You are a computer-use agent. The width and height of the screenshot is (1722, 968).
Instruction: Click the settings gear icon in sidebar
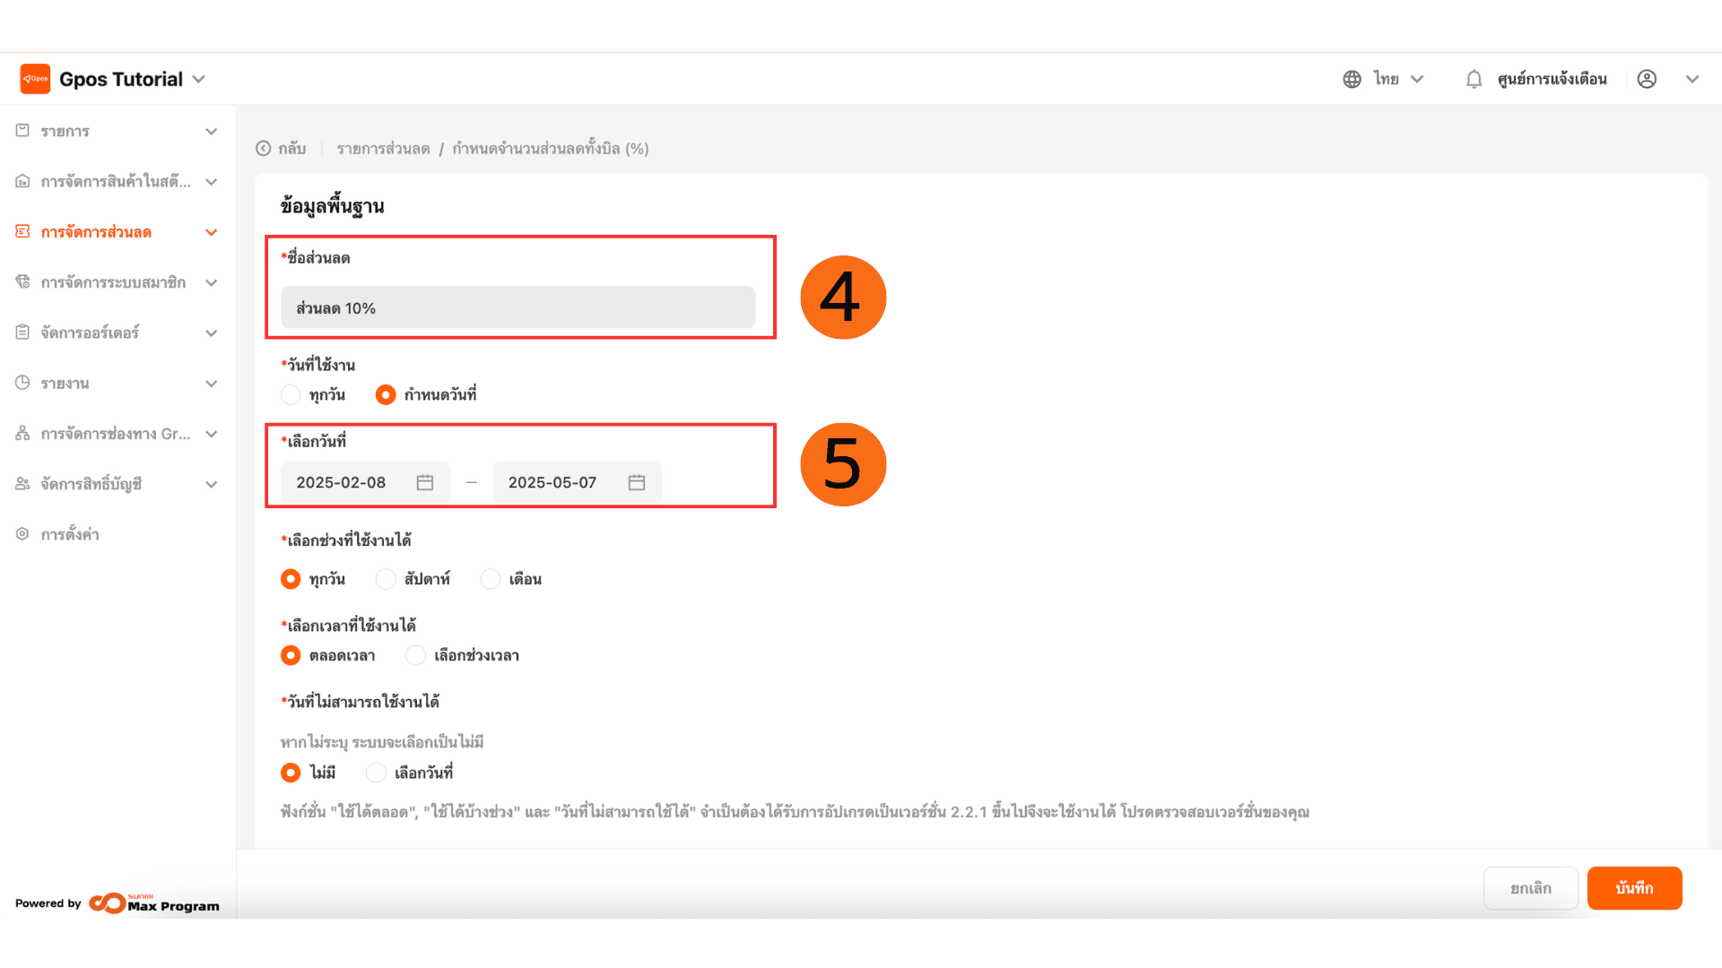22,534
